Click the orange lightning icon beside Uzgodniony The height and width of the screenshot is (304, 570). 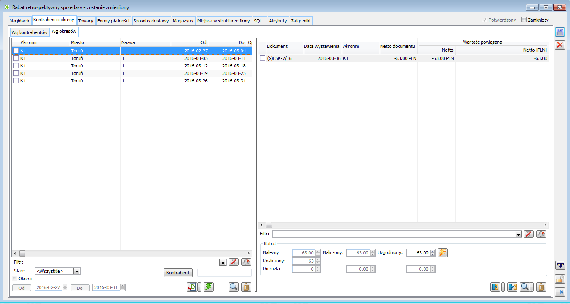point(443,252)
